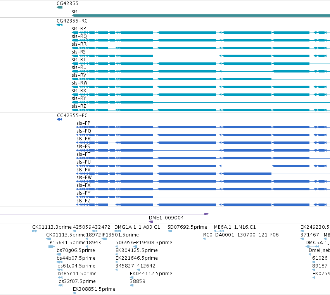Screen dimensions: 330x295
Task: Select the bs32f07.5prime EST label
Action: tap(77, 281)
